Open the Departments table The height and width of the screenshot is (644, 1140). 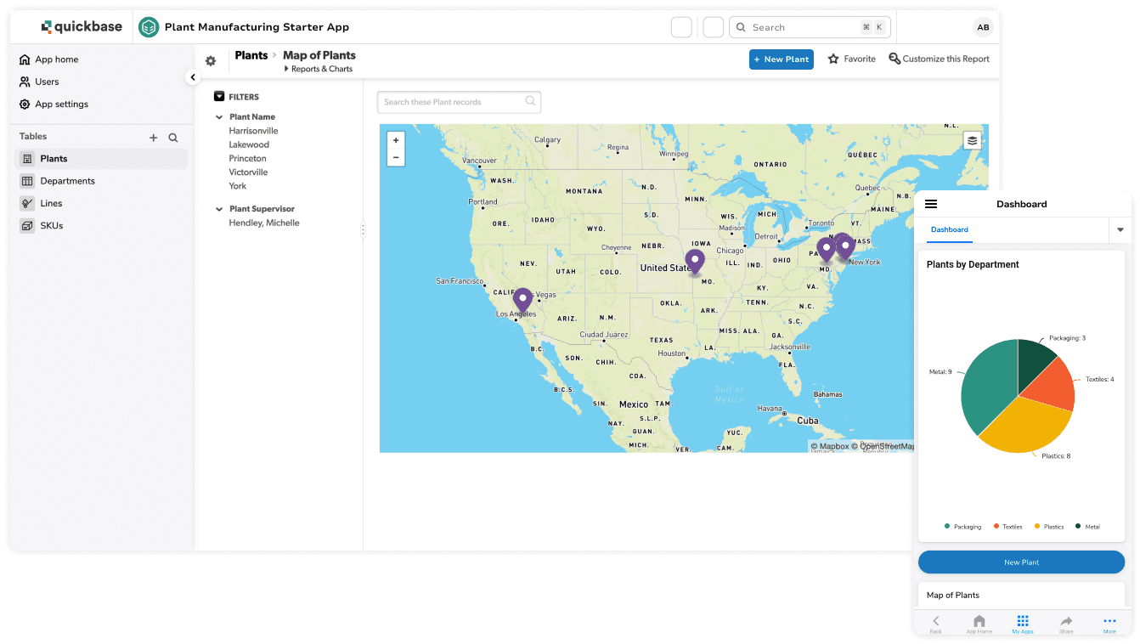(101, 181)
